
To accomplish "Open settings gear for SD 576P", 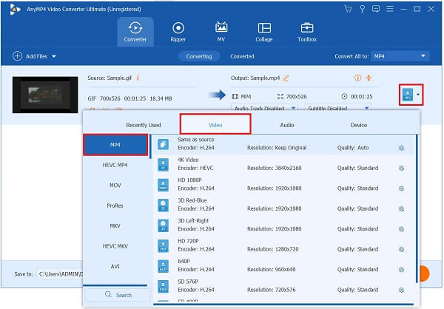I will [x=401, y=290].
